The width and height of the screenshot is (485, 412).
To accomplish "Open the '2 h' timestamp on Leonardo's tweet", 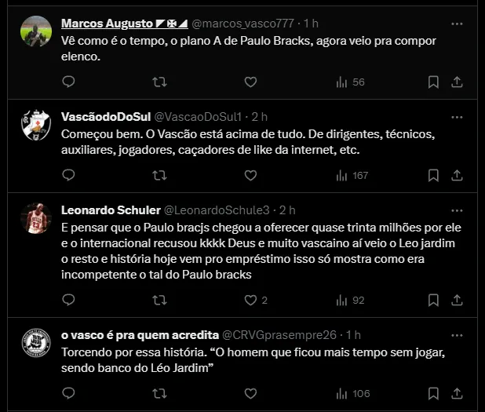I will pos(286,210).
